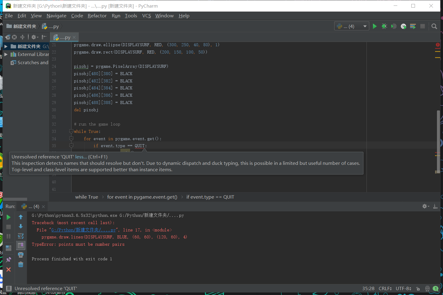Select Scratches and Consoles item
The image size is (443, 295).
[x=30, y=62]
